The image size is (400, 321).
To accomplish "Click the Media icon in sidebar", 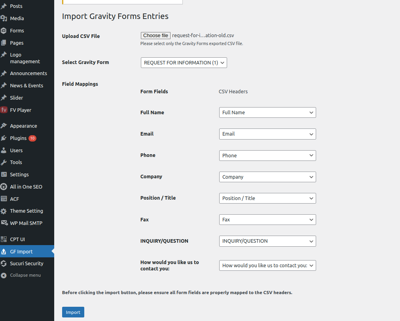I will coord(4,18).
